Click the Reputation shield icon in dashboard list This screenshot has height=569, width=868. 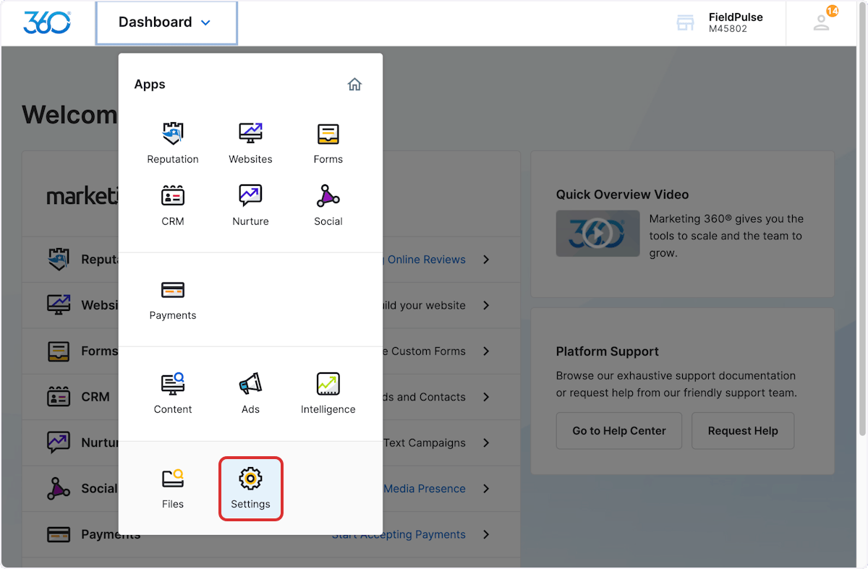tap(59, 259)
